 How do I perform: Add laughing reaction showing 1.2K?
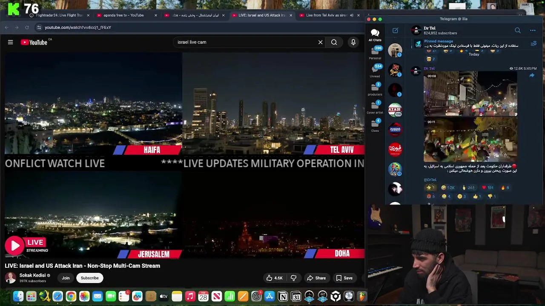coord(448,187)
